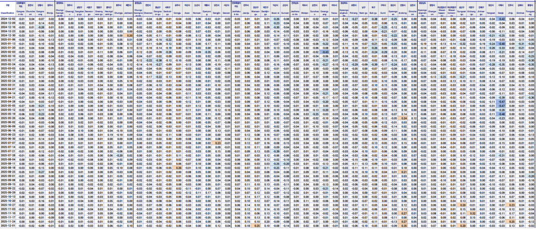Select the Asan column header
This screenshot has width=536, height=229.
pos(188,12)
